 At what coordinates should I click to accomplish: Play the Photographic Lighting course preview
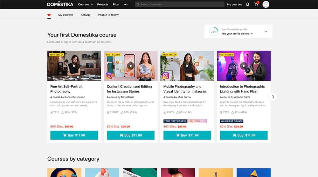[x=244, y=66]
